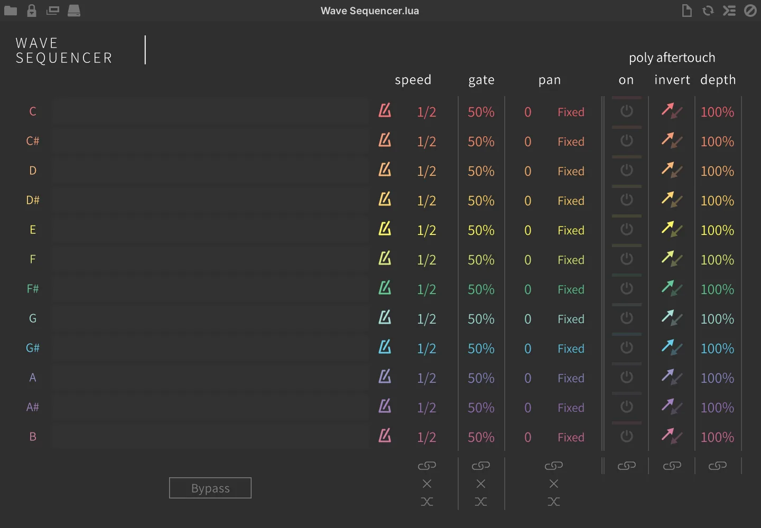Click the shuffle randomize icon under pan
The width and height of the screenshot is (761, 528).
[554, 502]
